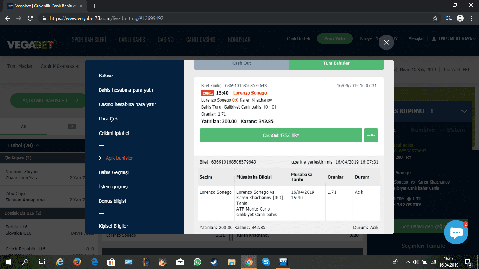The width and height of the screenshot is (479, 269).
Task: Open Kişisel Bilgiler
Action: tap(113, 226)
